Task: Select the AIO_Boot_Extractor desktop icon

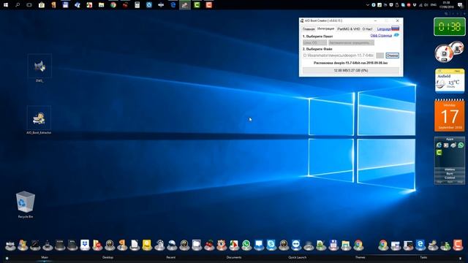Action: click(x=39, y=120)
